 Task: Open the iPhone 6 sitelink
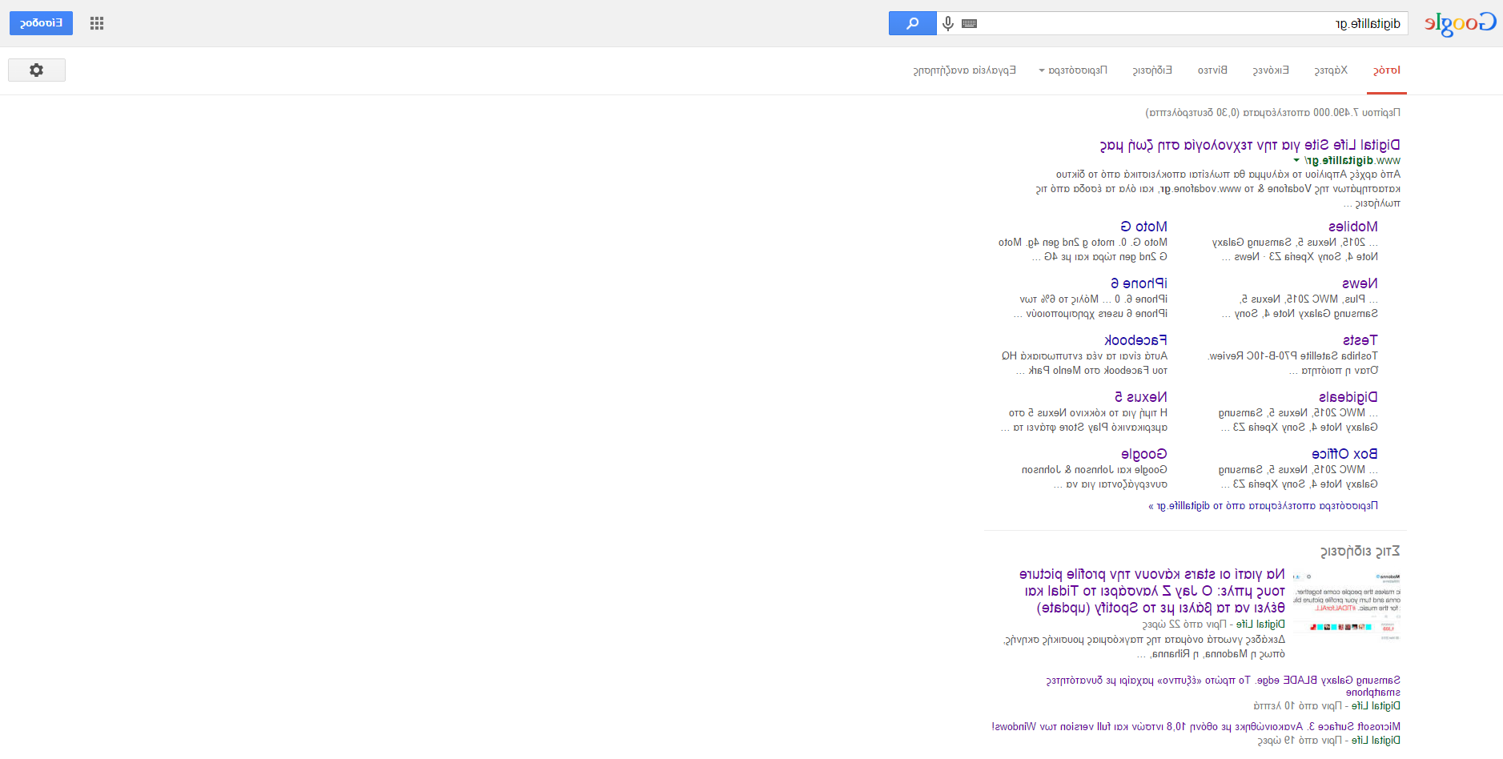coord(1139,283)
